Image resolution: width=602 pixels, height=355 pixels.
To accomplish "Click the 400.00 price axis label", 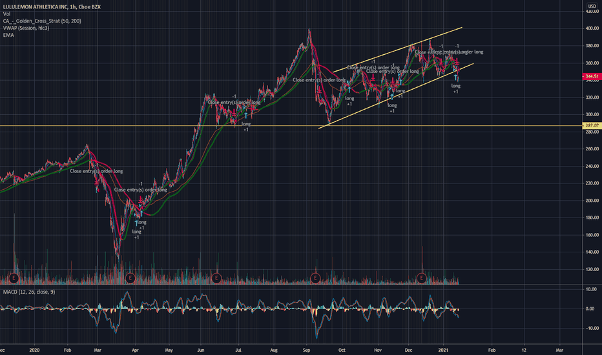I will [x=592, y=28].
